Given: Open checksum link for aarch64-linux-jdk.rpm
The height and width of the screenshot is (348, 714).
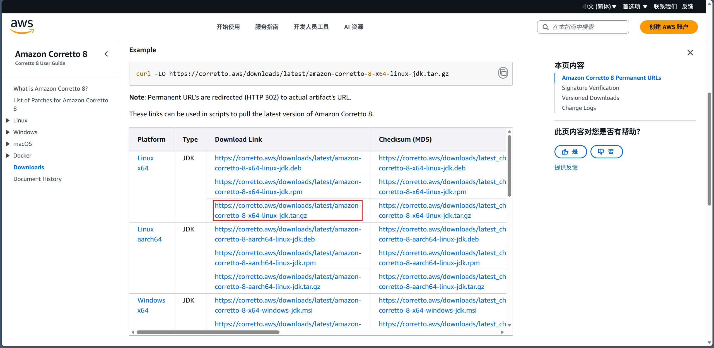Looking at the screenshot, I should click(442, 258).
